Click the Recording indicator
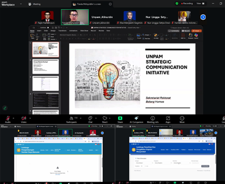Image resolution: width=225 pixels, height=184 pixels. pos(187,4)
